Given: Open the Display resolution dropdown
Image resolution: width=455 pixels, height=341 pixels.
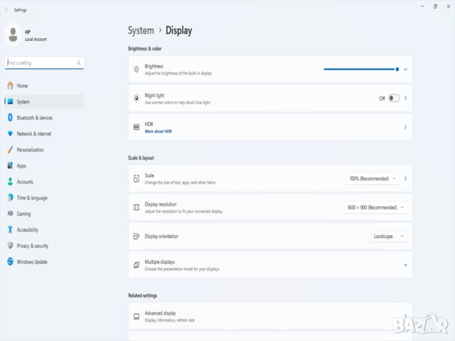Looking at the screenshot, I should pos(376,207).
